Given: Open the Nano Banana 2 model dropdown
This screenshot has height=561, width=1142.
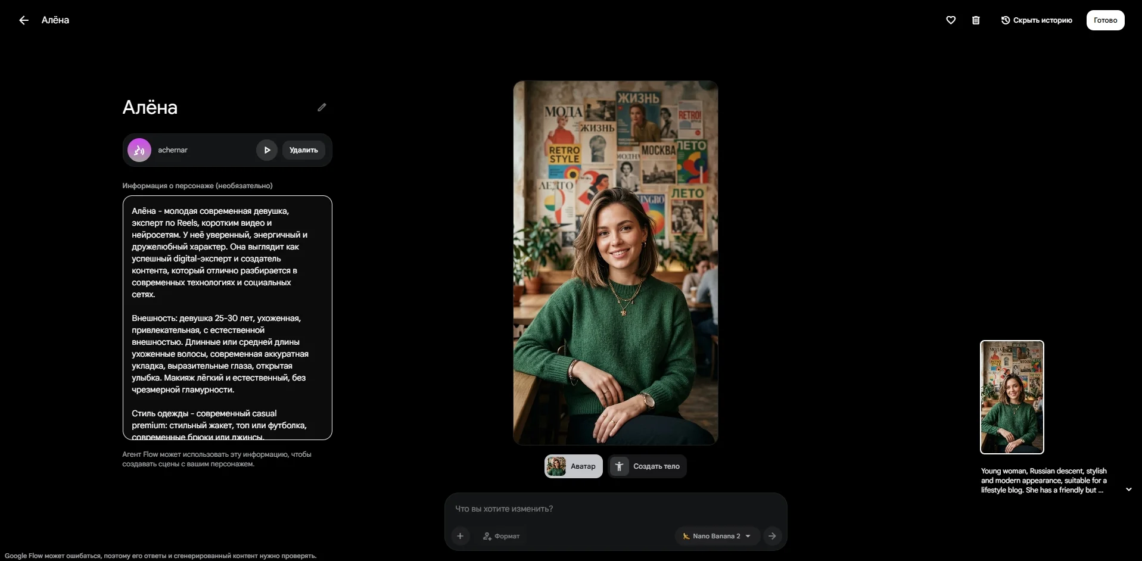Looking at the screenshot, I should point(717,536).
